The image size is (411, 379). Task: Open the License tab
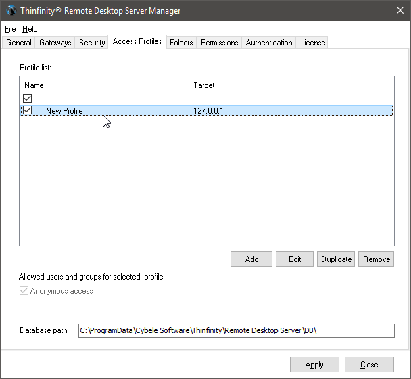312,43
